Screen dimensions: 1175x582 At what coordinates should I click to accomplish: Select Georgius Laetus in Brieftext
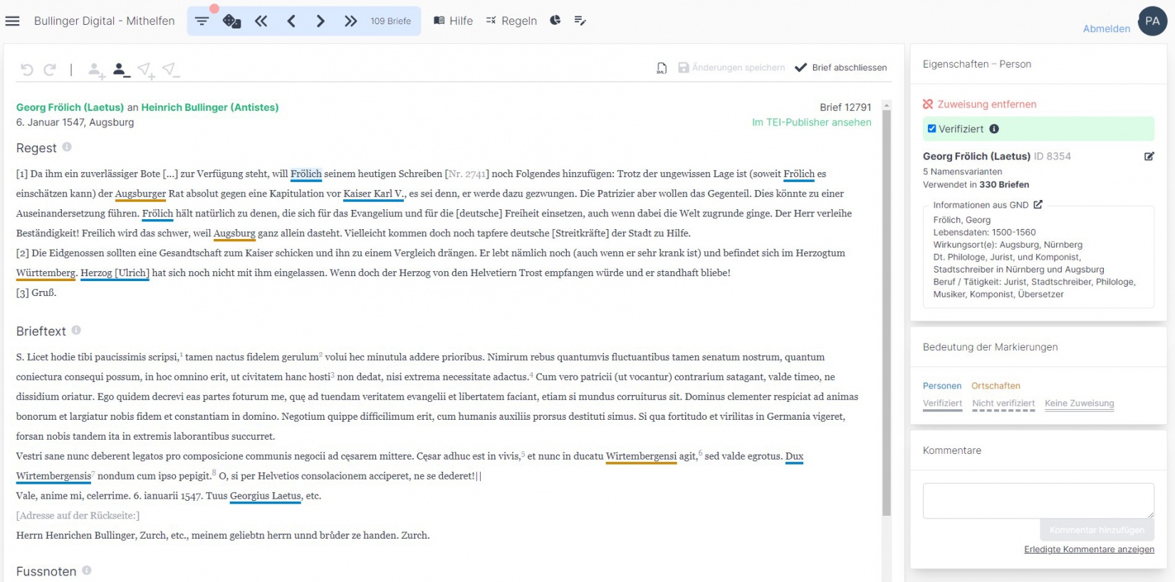click(x=266, y=496)
